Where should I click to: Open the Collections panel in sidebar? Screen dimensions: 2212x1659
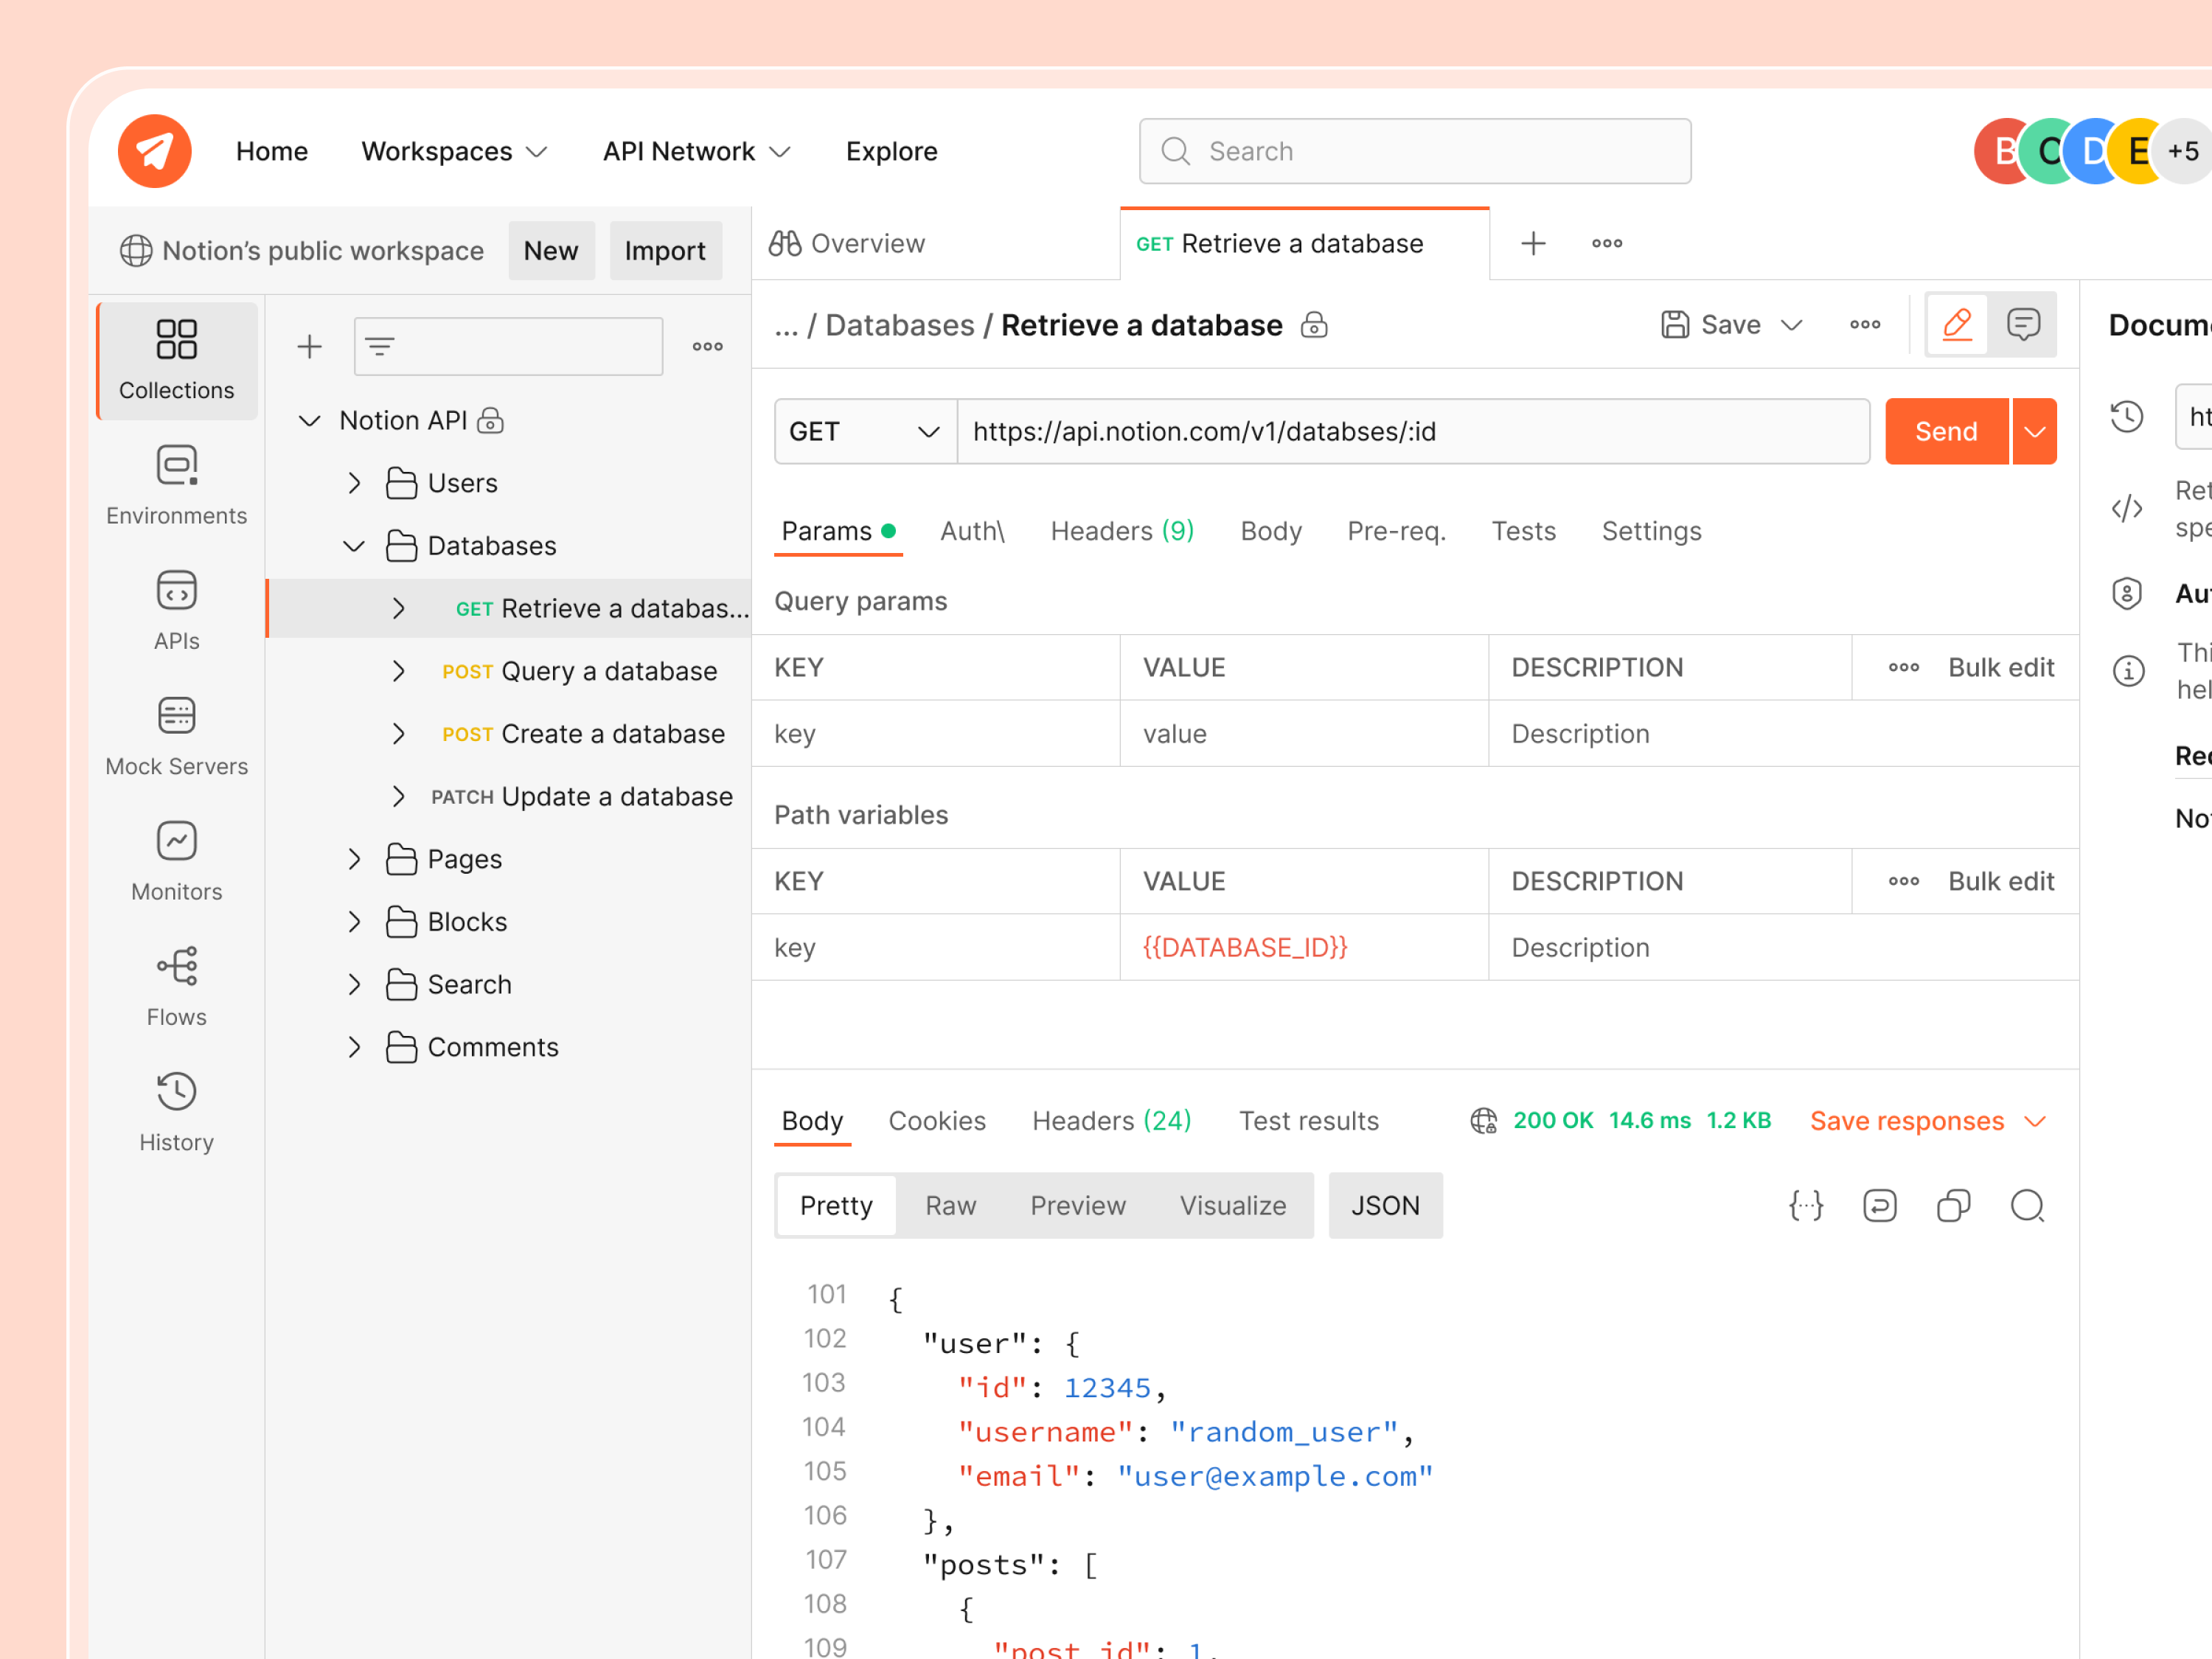pyautogui.click(x=176, y=360)
